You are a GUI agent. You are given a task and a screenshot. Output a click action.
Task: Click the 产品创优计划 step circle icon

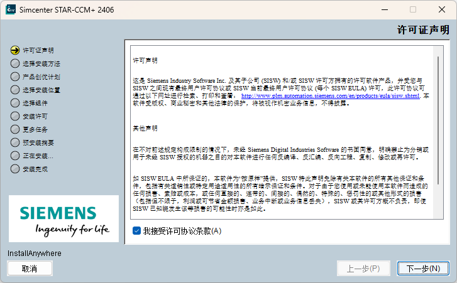15,77
